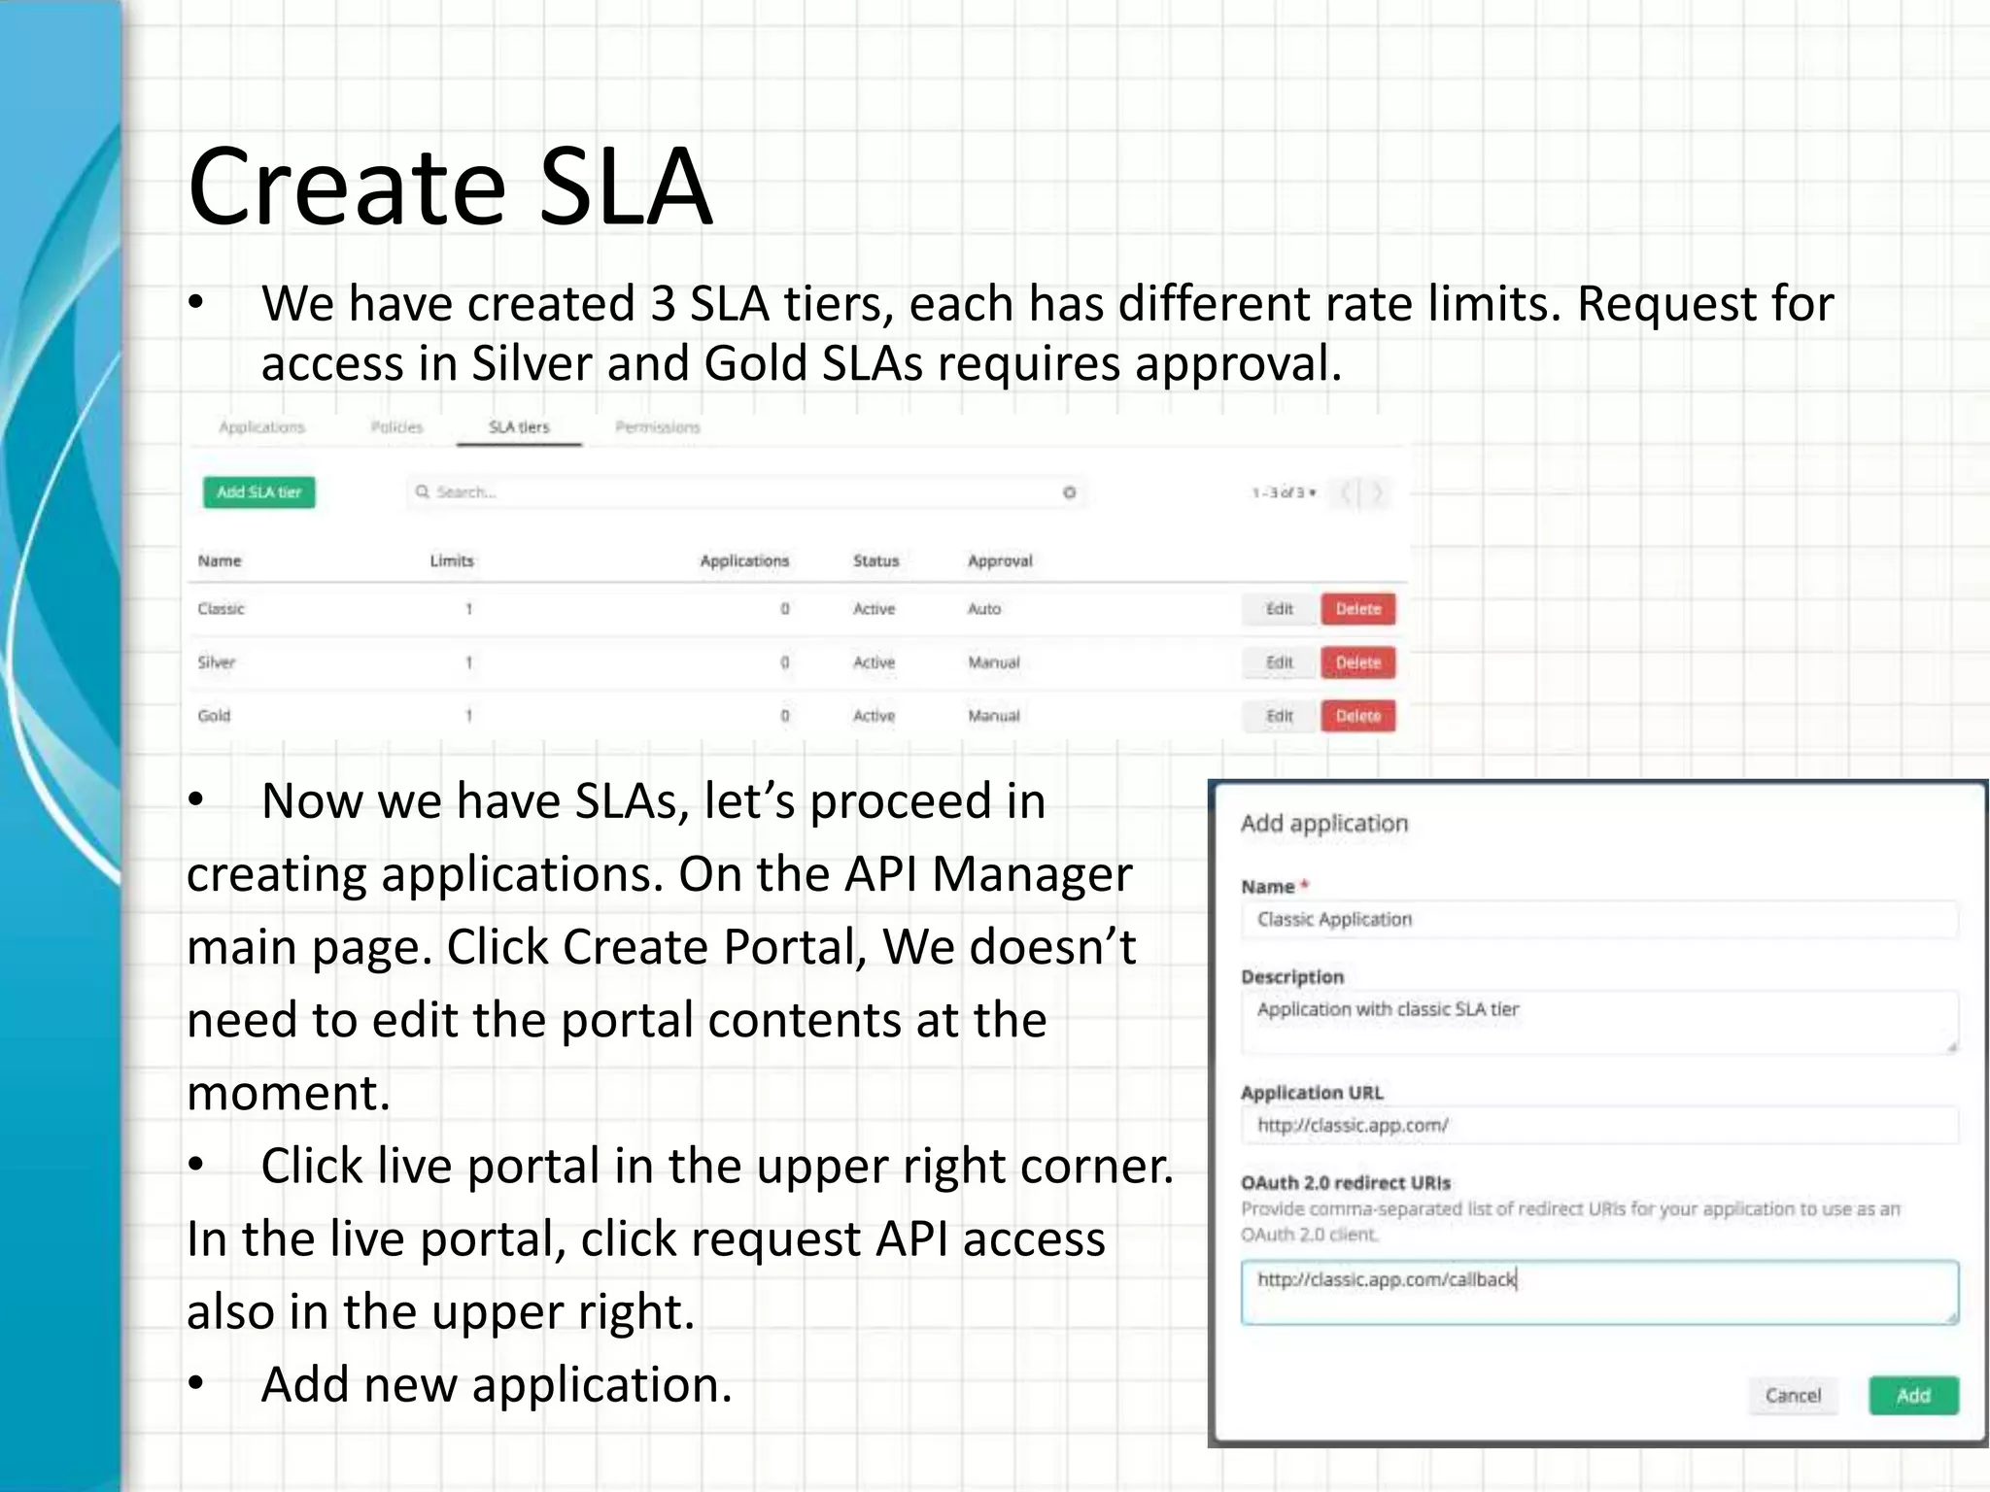Viewport: 1990px width, 1492px height.
Task: Edit the Silver SLA tier
Action: (1280, 662)
